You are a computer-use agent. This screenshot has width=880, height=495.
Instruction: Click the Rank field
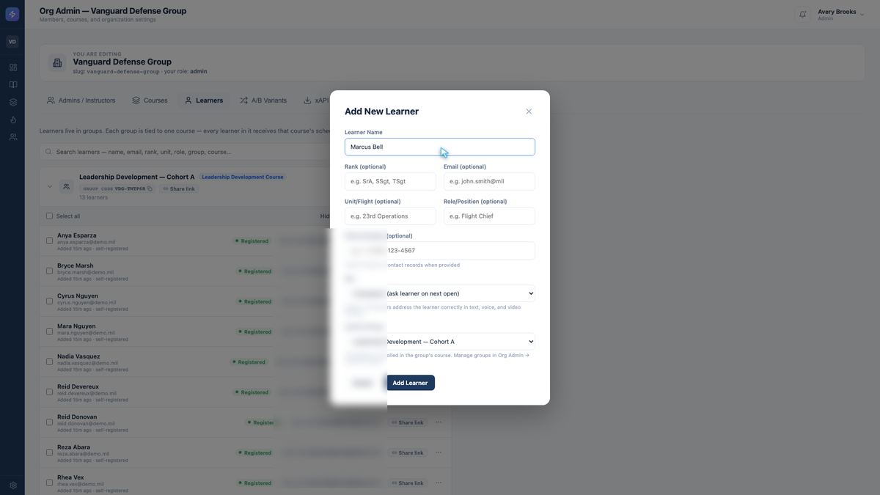(x=390, y=181)
